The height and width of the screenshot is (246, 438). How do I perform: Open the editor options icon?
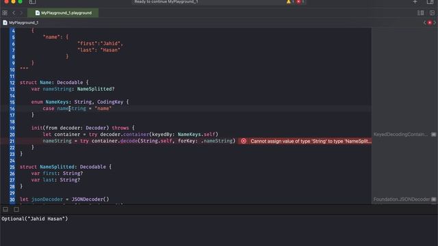coord(420,13)
